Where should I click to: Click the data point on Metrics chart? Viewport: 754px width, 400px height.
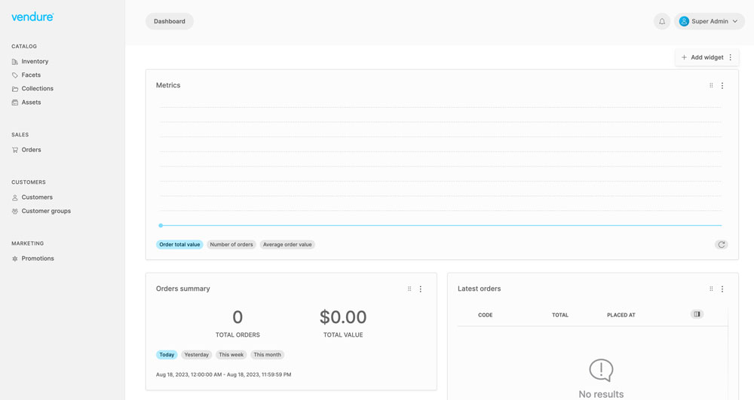pyautogui.click(x=161, y=225)
